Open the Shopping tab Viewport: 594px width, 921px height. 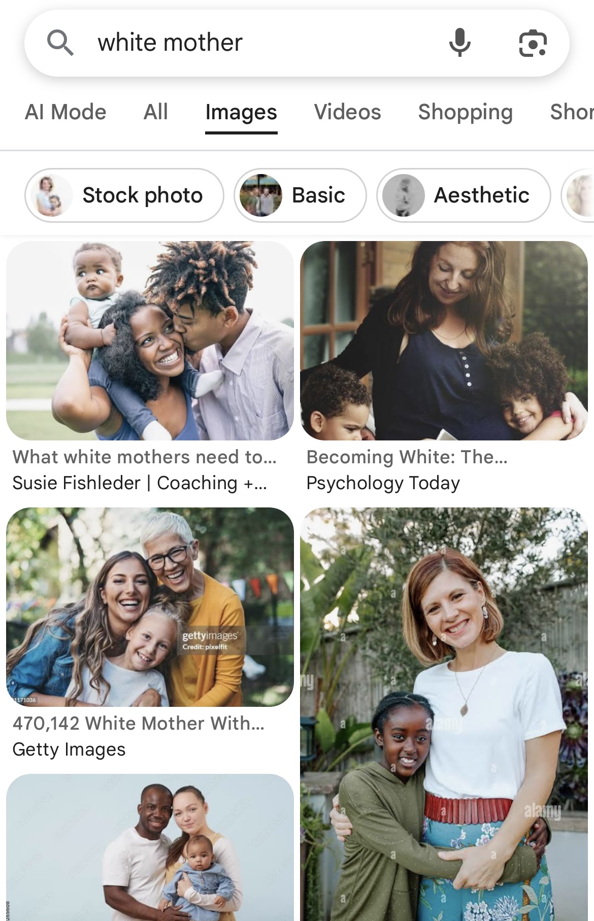pyautogui.click(x=465, y=112)
